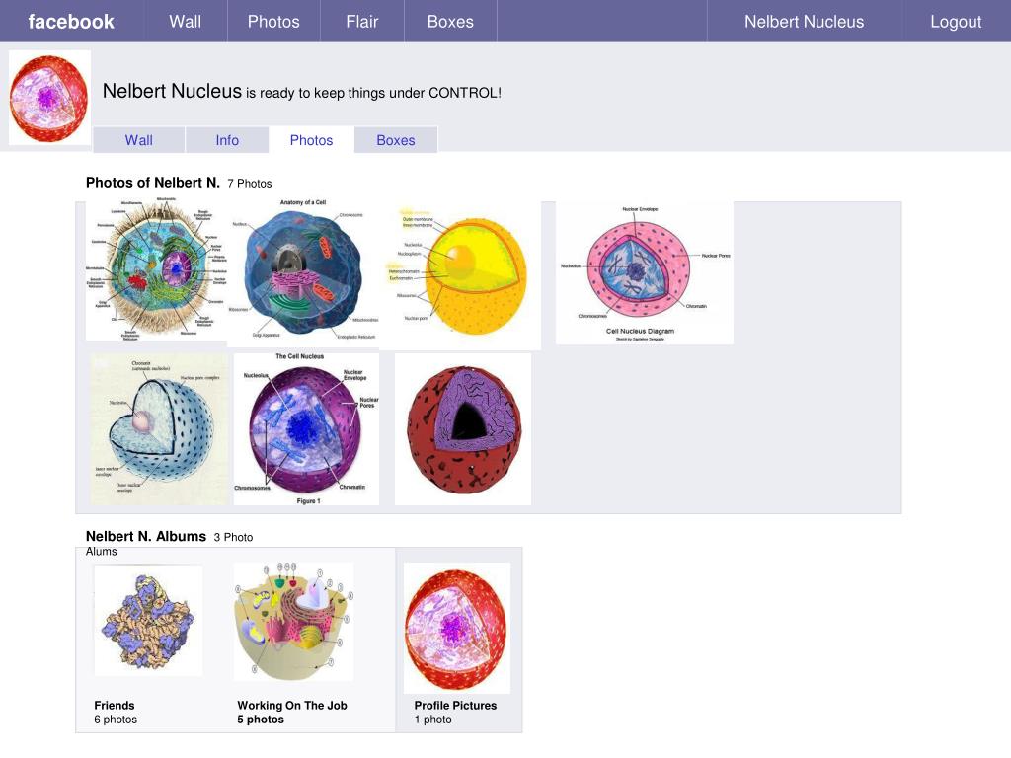The height and width of the screenshot is (758, 1011).
Task: Open the colorful labeled animal cell photo
Action: coord(156,270)
